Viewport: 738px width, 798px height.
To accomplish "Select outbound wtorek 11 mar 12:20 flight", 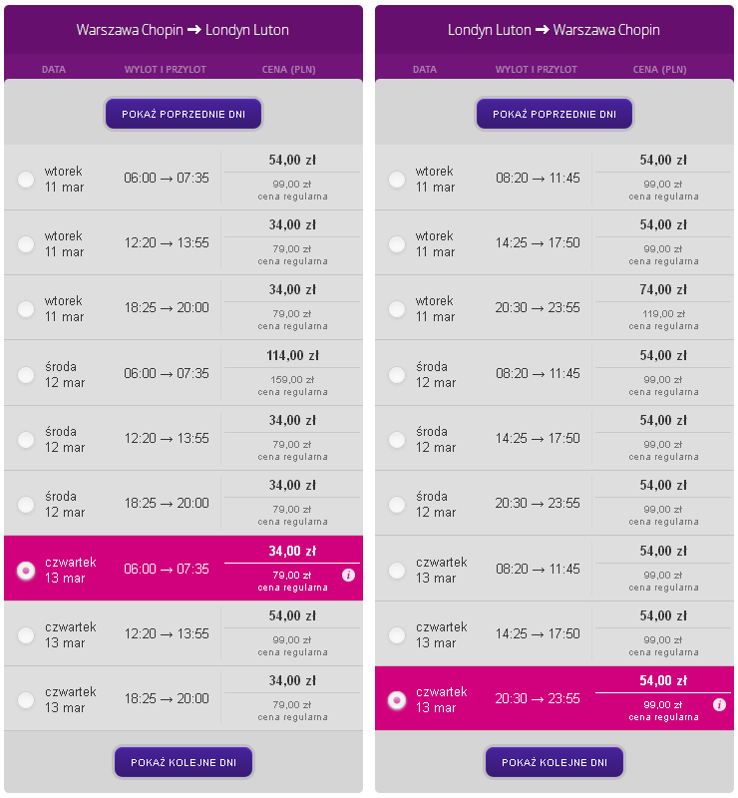I will 26,243.
